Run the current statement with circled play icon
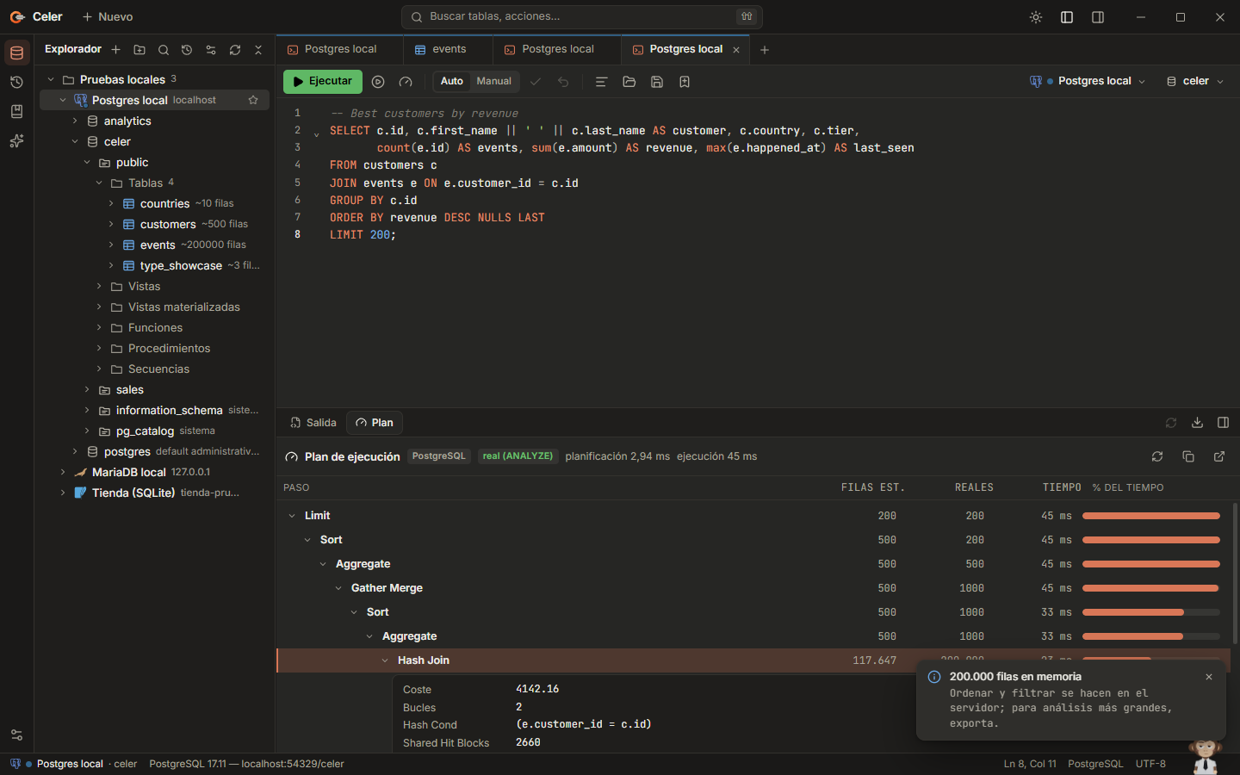The width and height of the screenshot is (1240, 775). pyautogui.click(x=378, y=82)
